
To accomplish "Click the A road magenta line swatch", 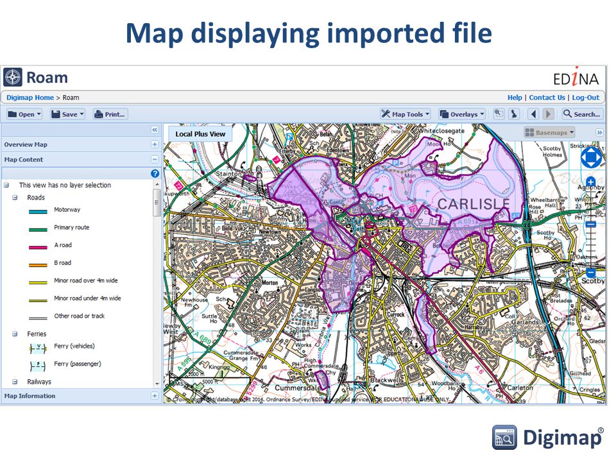I will [38, 247].
